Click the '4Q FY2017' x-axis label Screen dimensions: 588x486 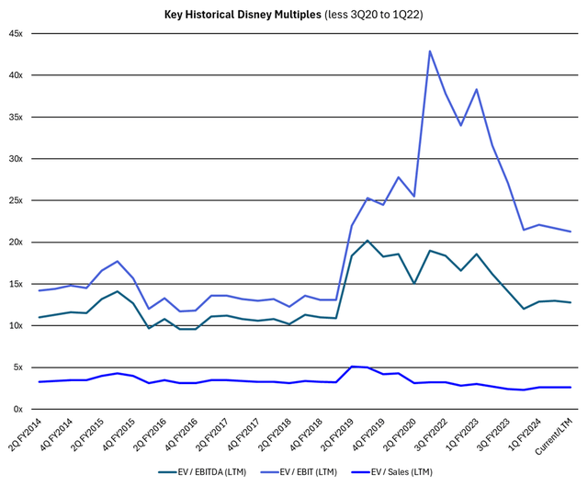pyautogui.click(x=243, y=435)
